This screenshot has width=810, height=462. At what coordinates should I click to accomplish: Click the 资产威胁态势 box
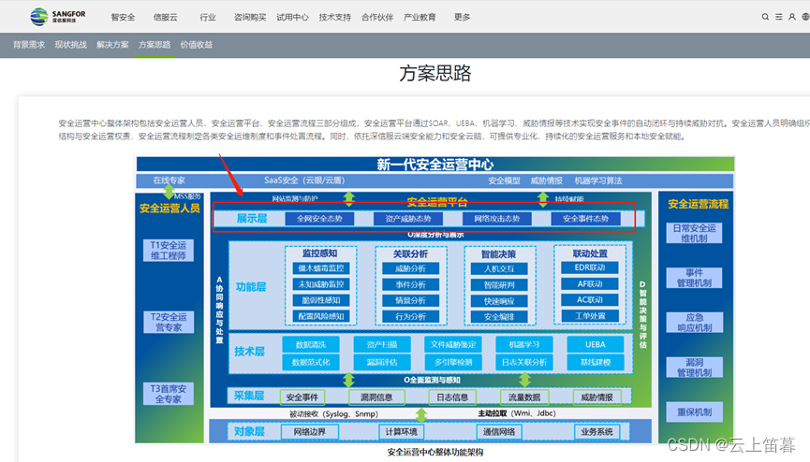pyautogui.click(x=408, y=218)
